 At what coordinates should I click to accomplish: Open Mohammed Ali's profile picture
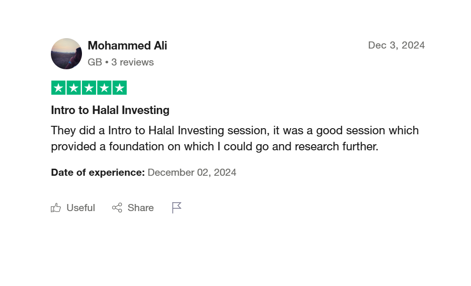66,54
